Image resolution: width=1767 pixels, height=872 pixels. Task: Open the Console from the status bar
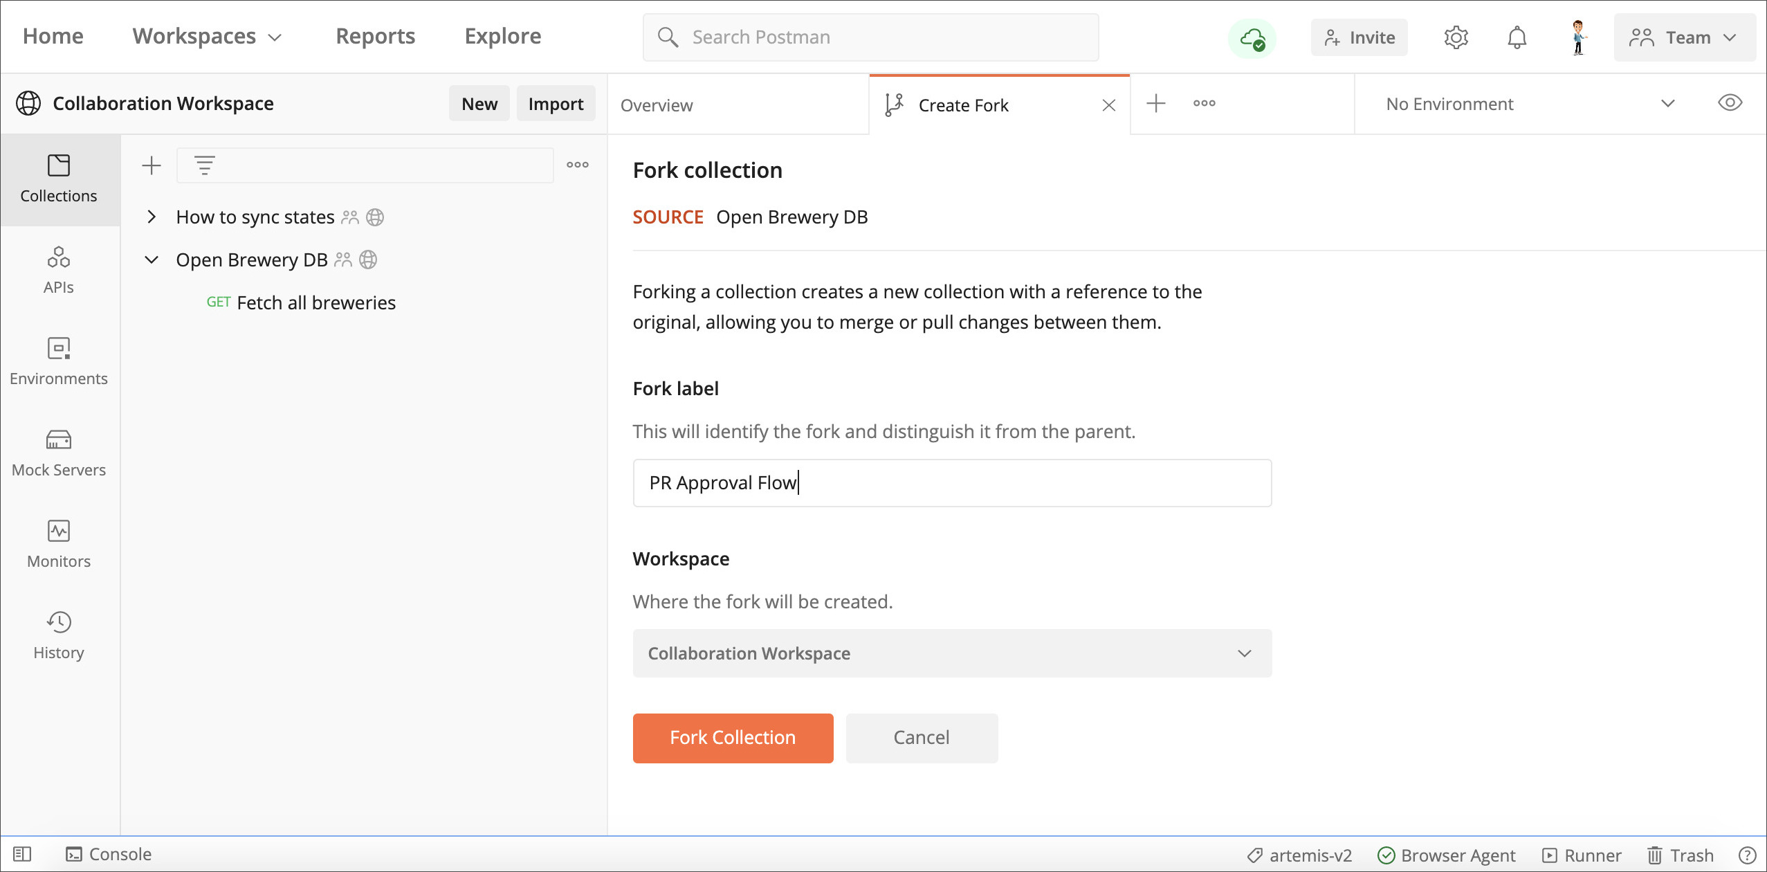coord(109,855)
